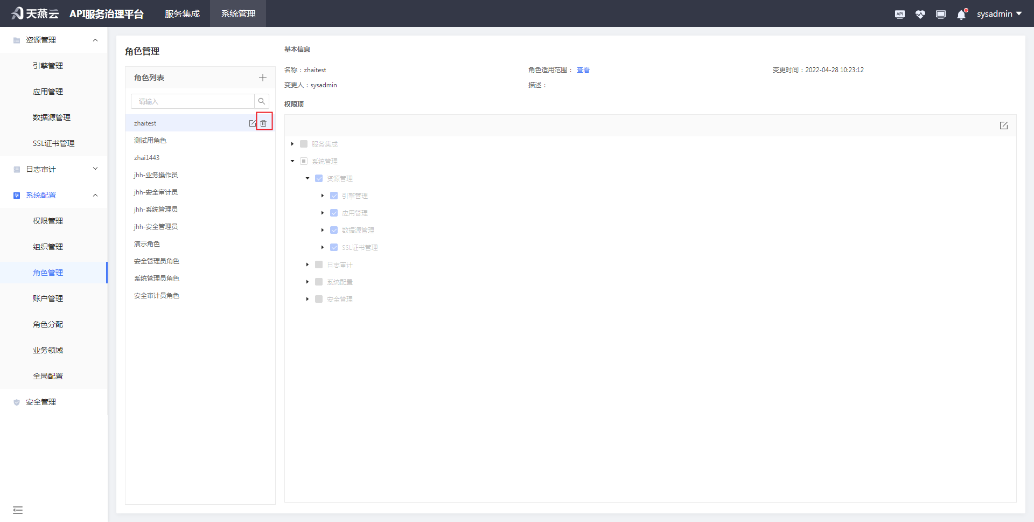Image resolution: width=1034 pixels, height=522 pixels.
Task: Click the 查看 role scope link
Action: (x=583, y=70)
